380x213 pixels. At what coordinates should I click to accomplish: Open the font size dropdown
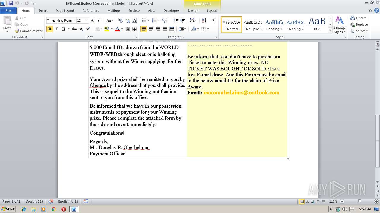[87, 20]
